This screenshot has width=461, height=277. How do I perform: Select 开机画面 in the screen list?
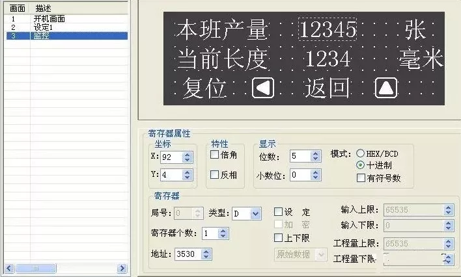[x=49, y=19]
